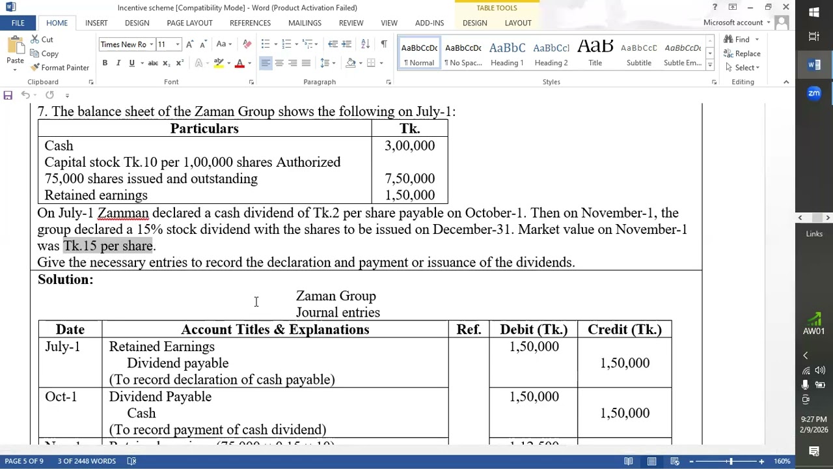The width and height of the screenshot is (833, 469).
Task: Open Zoom app in taskbar
Action: point(814,93)
